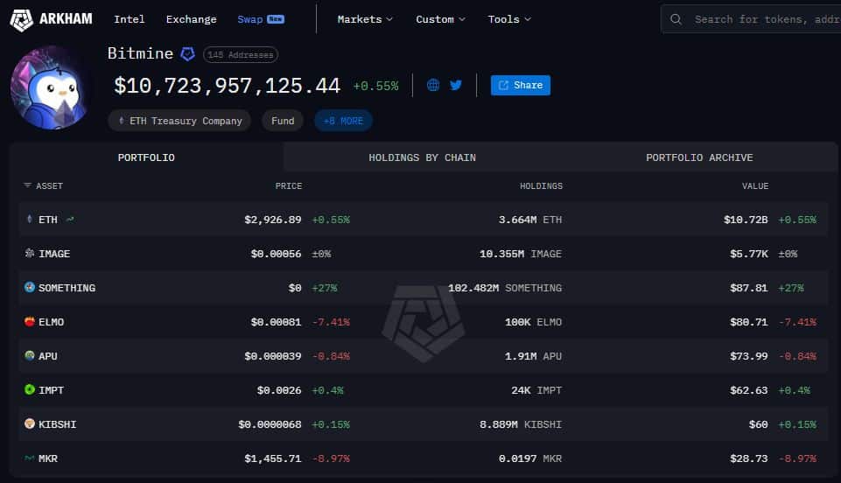The image size is (841, 483).
Task: Click the 0.0197 MKR holdings value
Action: click(530, 458)
